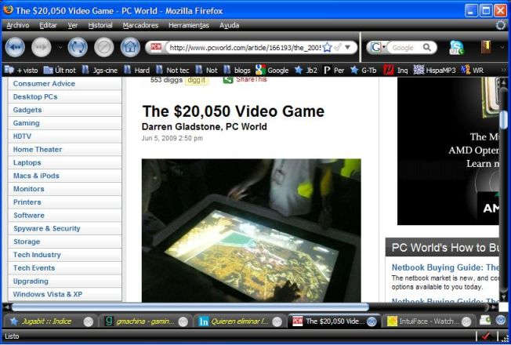Open the Historial menu
Screen dimensions: 511x345
pos(100,25)
